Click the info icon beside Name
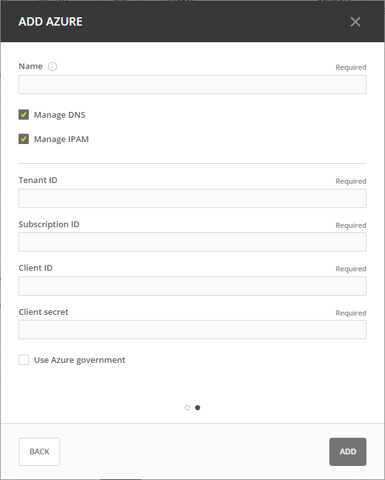This screenshot has width=385, height=480. 52,67
